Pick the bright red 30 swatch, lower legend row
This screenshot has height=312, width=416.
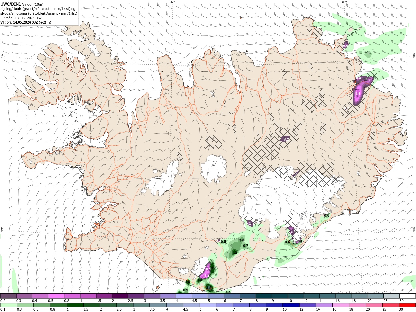tap(407, 305)
